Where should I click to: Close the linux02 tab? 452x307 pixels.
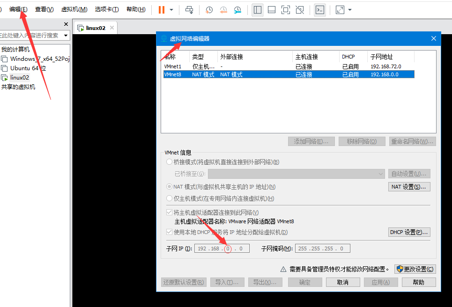click(x=112, y=28)
